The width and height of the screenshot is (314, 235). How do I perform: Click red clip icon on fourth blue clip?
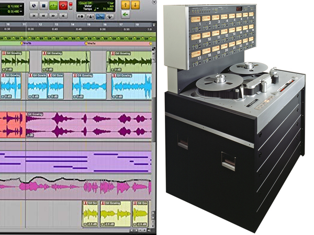coord(75,75)
